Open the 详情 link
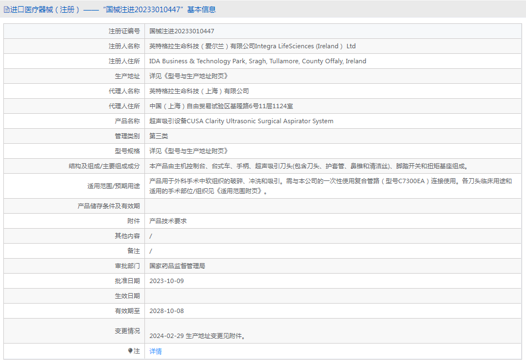This screenshot has height=363, width=526. (x=156, y=351)
